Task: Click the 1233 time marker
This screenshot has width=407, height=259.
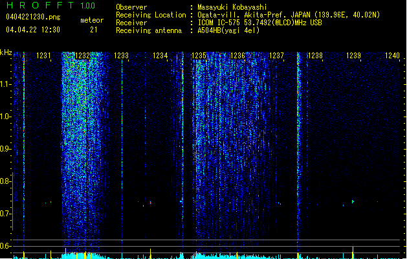Action: 121,56
